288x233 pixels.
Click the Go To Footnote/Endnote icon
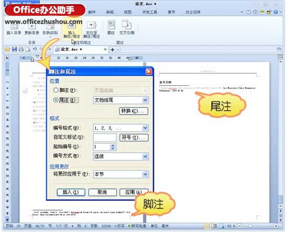pyautogui.click(x=92, y=30)
